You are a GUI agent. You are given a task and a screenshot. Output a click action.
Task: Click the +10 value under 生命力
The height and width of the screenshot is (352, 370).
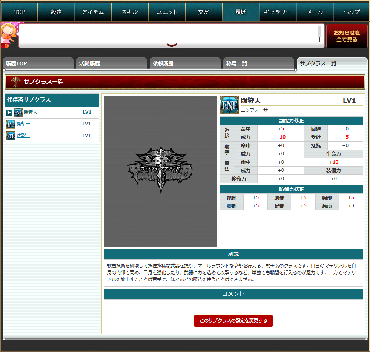point(334,162)
